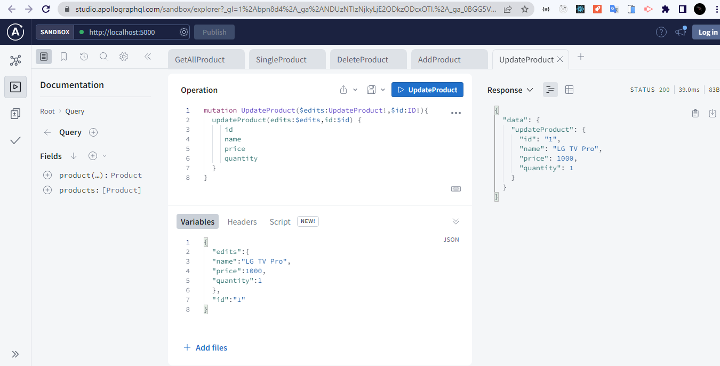Run the UpdateProduct mutation

click(x=427, y=90)
